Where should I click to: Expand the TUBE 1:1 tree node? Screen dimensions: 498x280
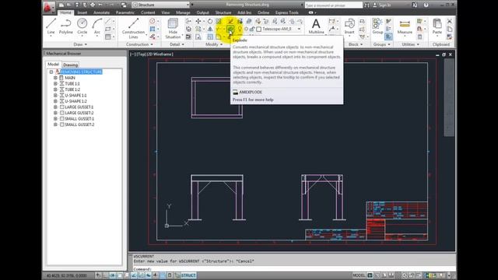point(55,84)
